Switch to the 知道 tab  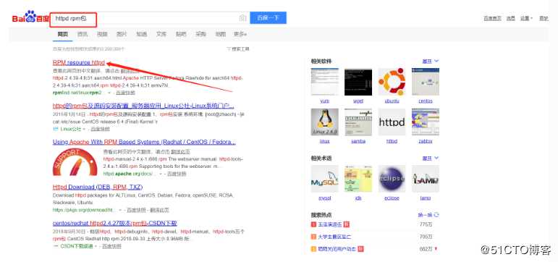141,34
